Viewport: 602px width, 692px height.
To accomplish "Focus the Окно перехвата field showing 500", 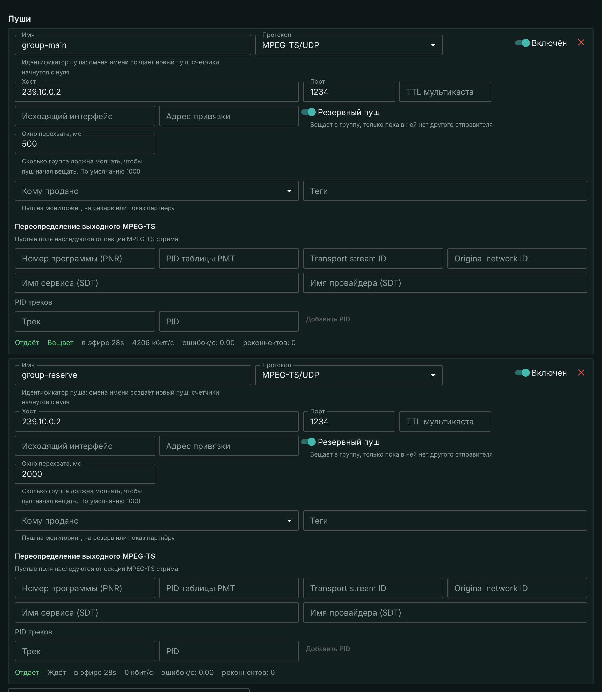I will click(x=85, y=144).
